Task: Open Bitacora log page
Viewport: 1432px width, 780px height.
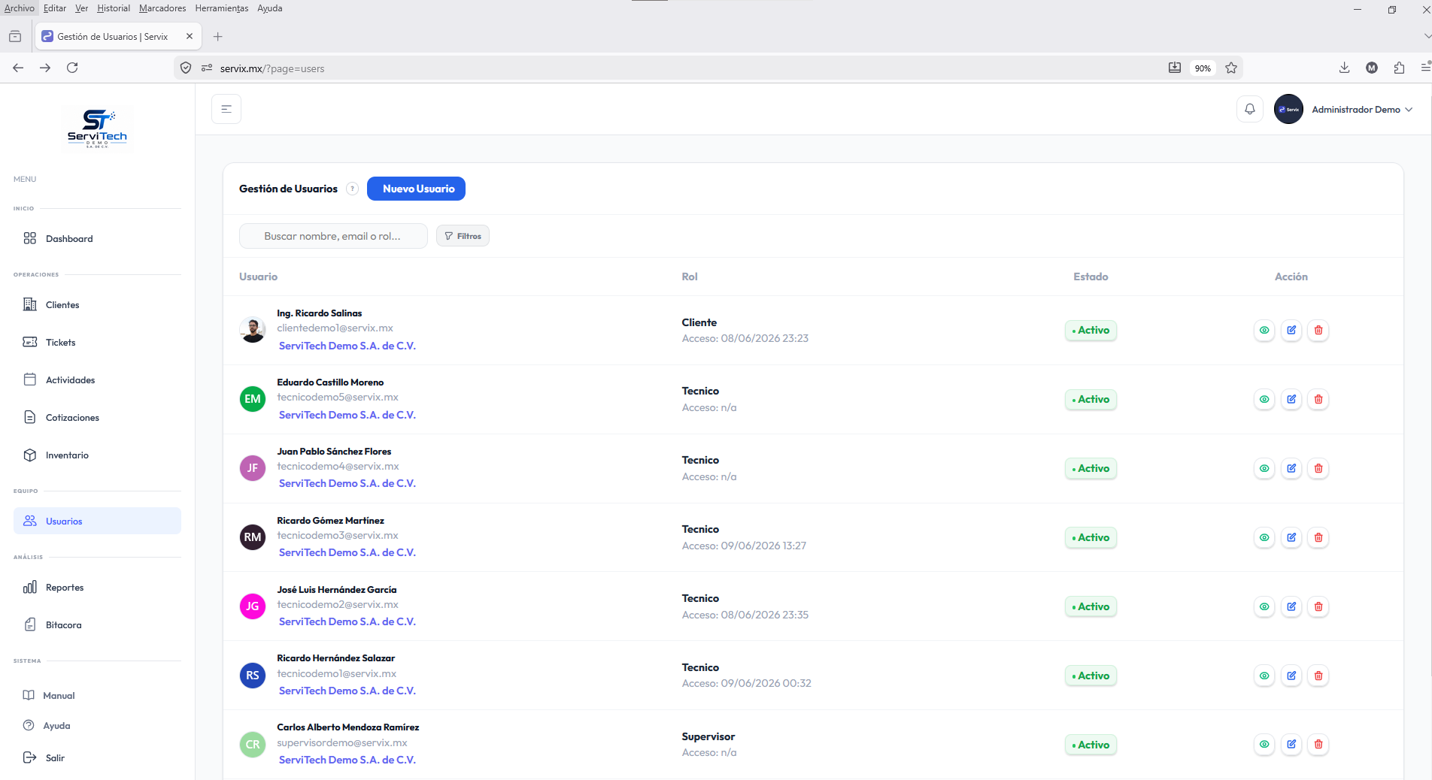Action: pyautogui.click(x=97, y=624)
